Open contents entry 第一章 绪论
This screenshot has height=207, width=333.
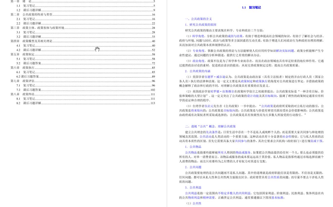coord(83,1)
